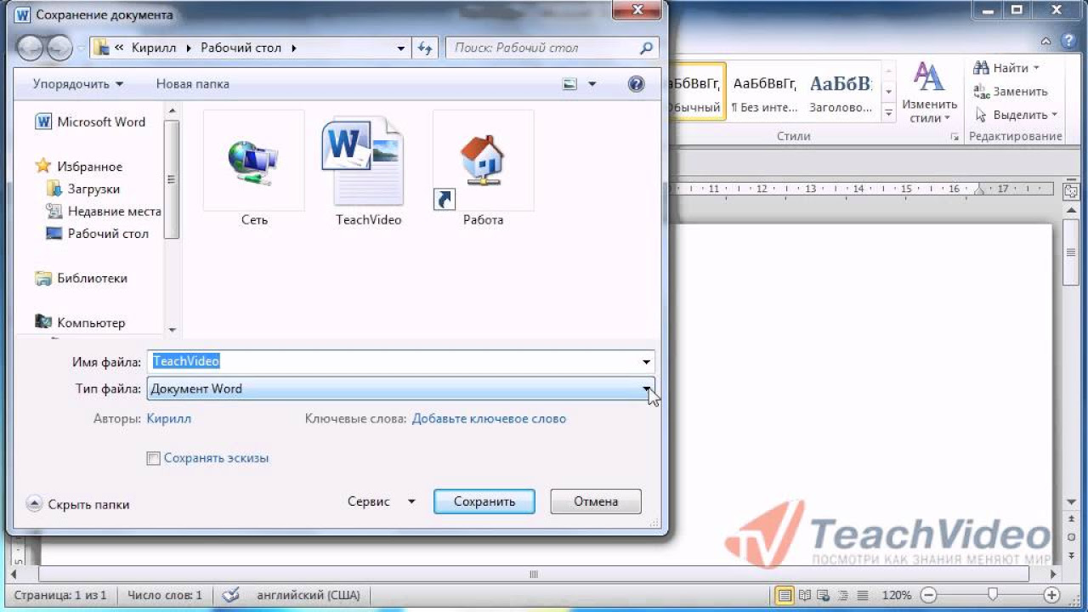Enable the Сохранять эскизы checkbox
1088x612 pixels.
pos(154,458)
